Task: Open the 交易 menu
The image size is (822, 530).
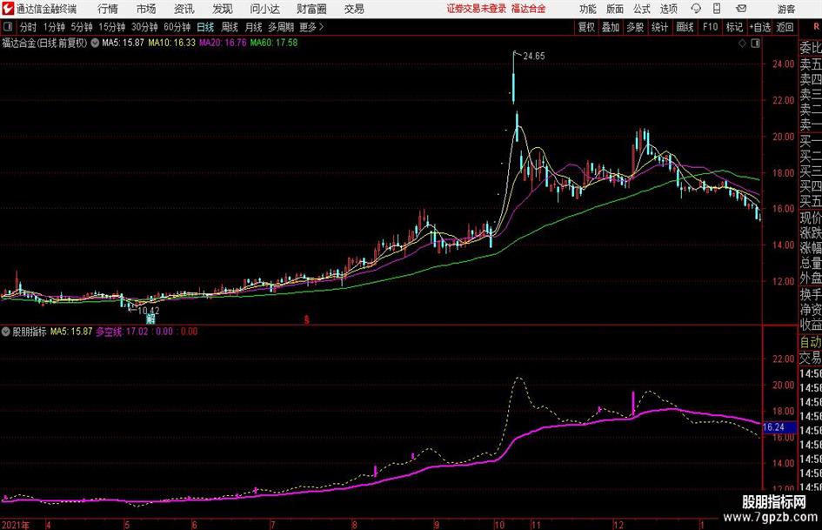Action: [x=354, y=9]
